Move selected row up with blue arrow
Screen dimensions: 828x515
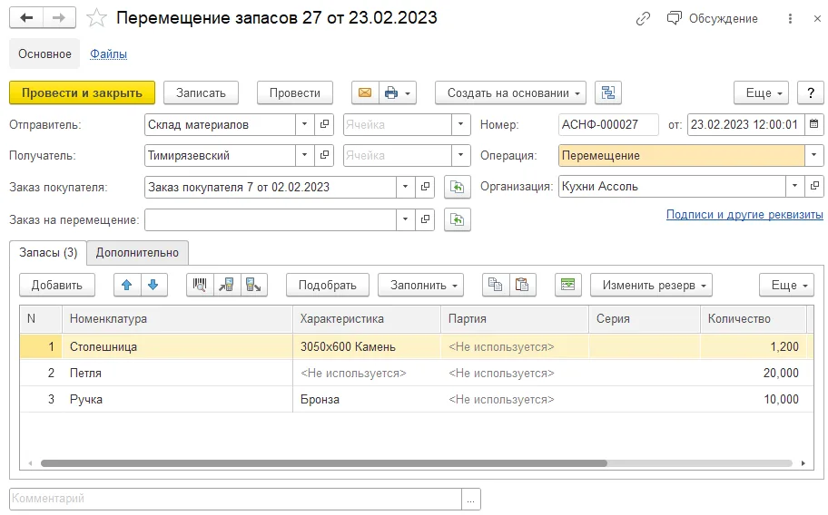(127, 285)
